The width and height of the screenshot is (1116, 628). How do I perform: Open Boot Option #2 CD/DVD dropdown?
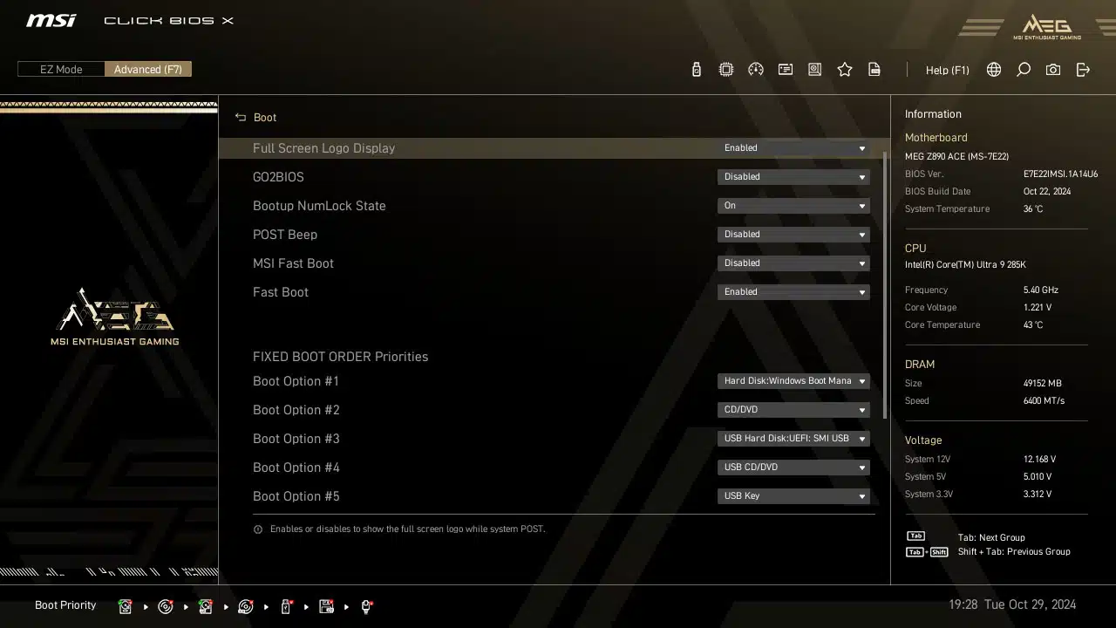(x=793, y=410)
